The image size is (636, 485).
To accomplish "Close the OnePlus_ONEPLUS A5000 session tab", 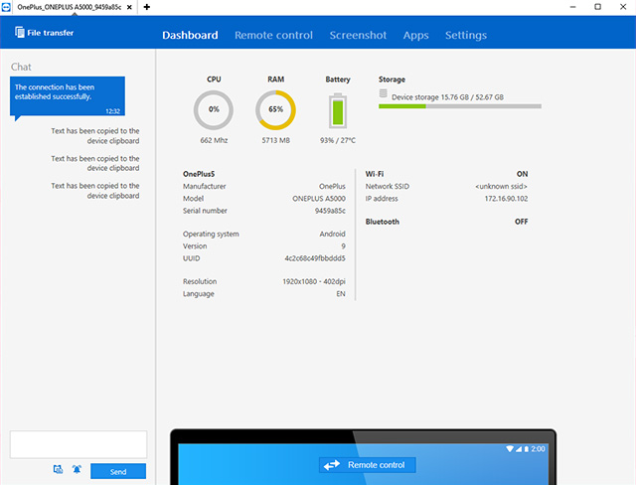I will coord(129,7).
